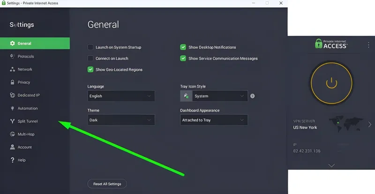This screenshot has height=194, width=375.
Task: Uncheck Show Service Communication Messages
Action: click(183, 58)
